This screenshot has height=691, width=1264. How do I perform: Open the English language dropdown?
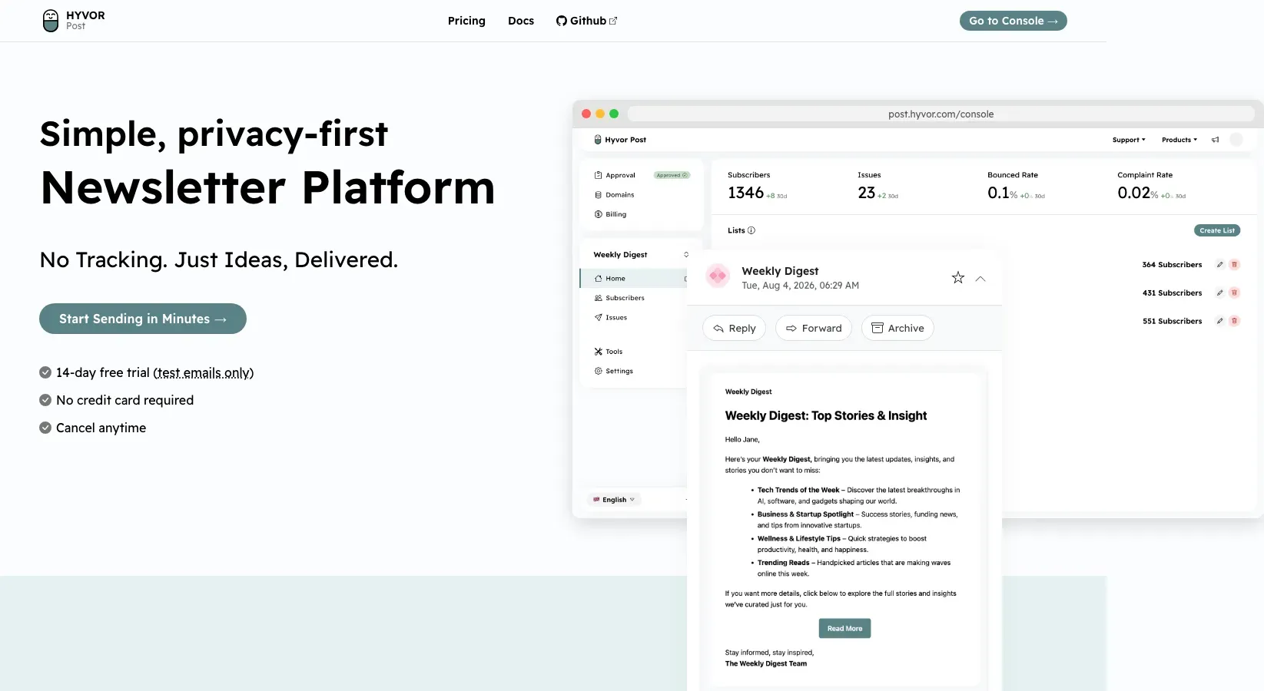pyautogui.click(x=614, y=500)
